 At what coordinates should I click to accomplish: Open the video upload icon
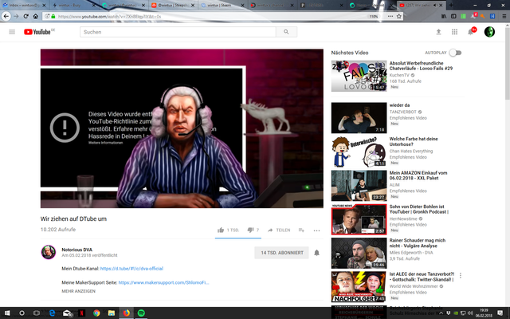coord(438,32)
